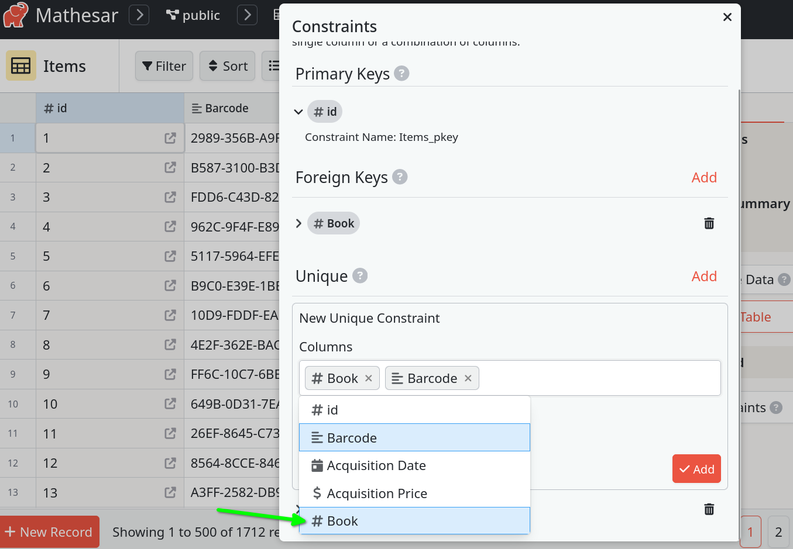793x549 pixels.
Task: Click the breadcrumb chevron after public
Action: (x=247, y=15)
